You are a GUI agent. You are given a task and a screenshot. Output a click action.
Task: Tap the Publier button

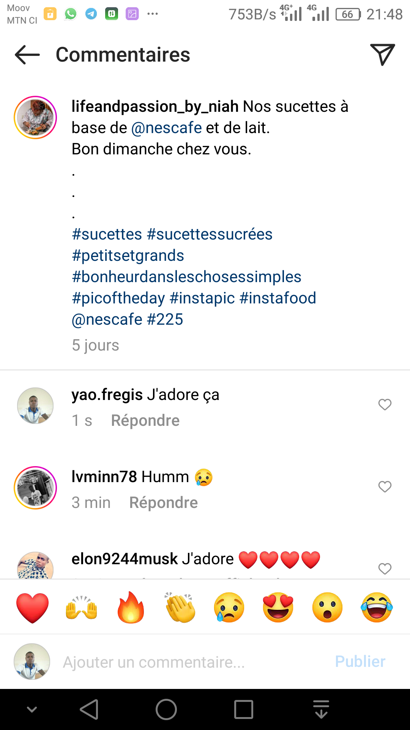tap(360, 662)
